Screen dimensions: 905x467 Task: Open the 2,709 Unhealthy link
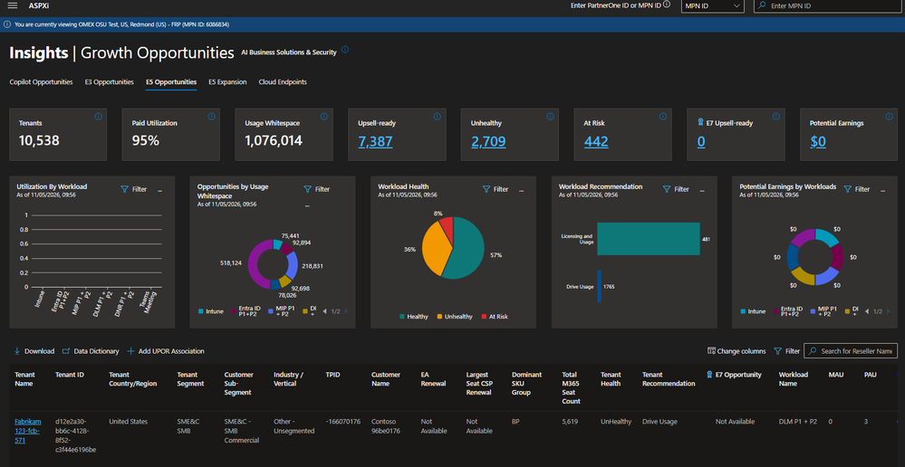point(488,141)
